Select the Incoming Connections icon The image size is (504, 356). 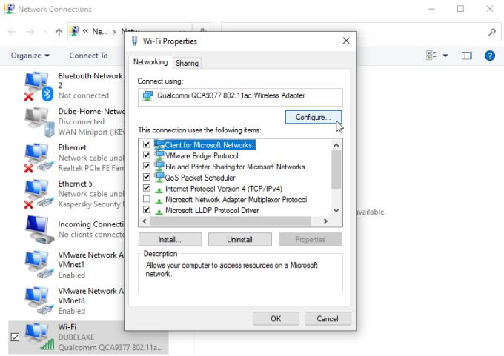tap(40, 230)
